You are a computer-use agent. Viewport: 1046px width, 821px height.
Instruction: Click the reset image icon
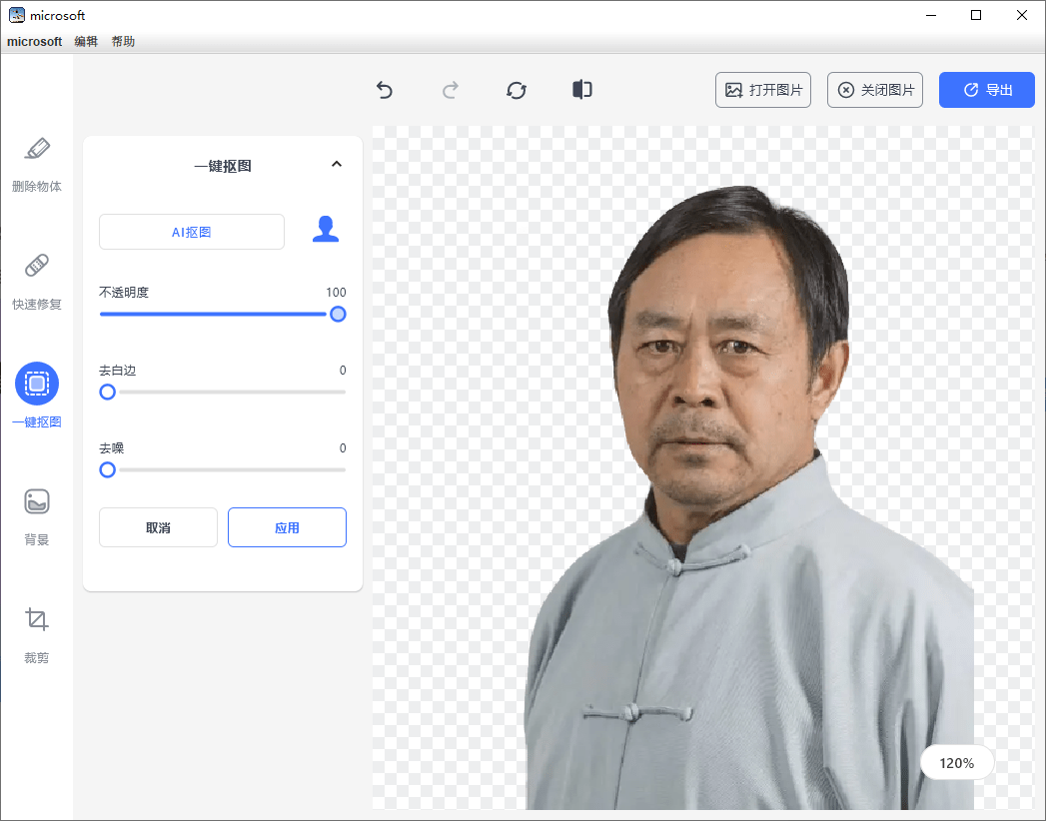coord(517,90)
